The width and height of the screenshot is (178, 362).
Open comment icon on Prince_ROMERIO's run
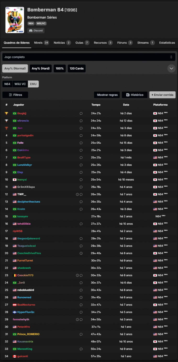click(81, 334)
